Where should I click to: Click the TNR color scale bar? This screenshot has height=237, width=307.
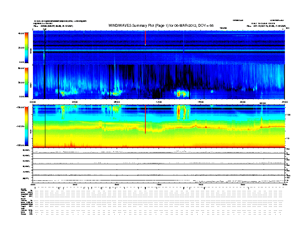[26, 126]
